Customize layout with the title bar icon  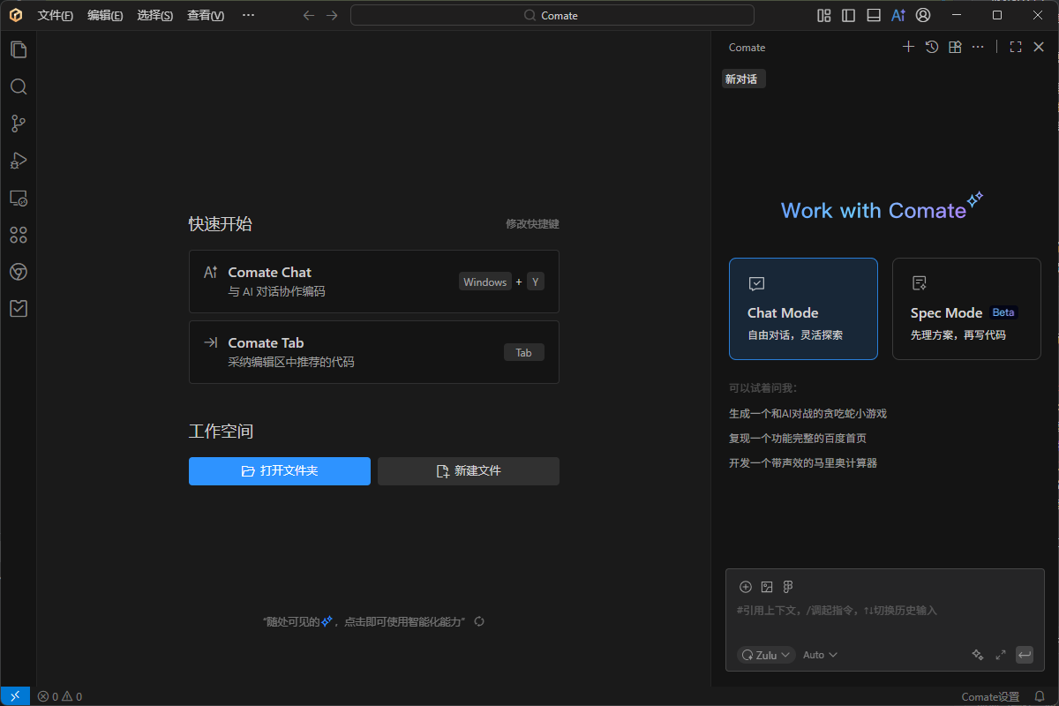click(x=824, y=15)
